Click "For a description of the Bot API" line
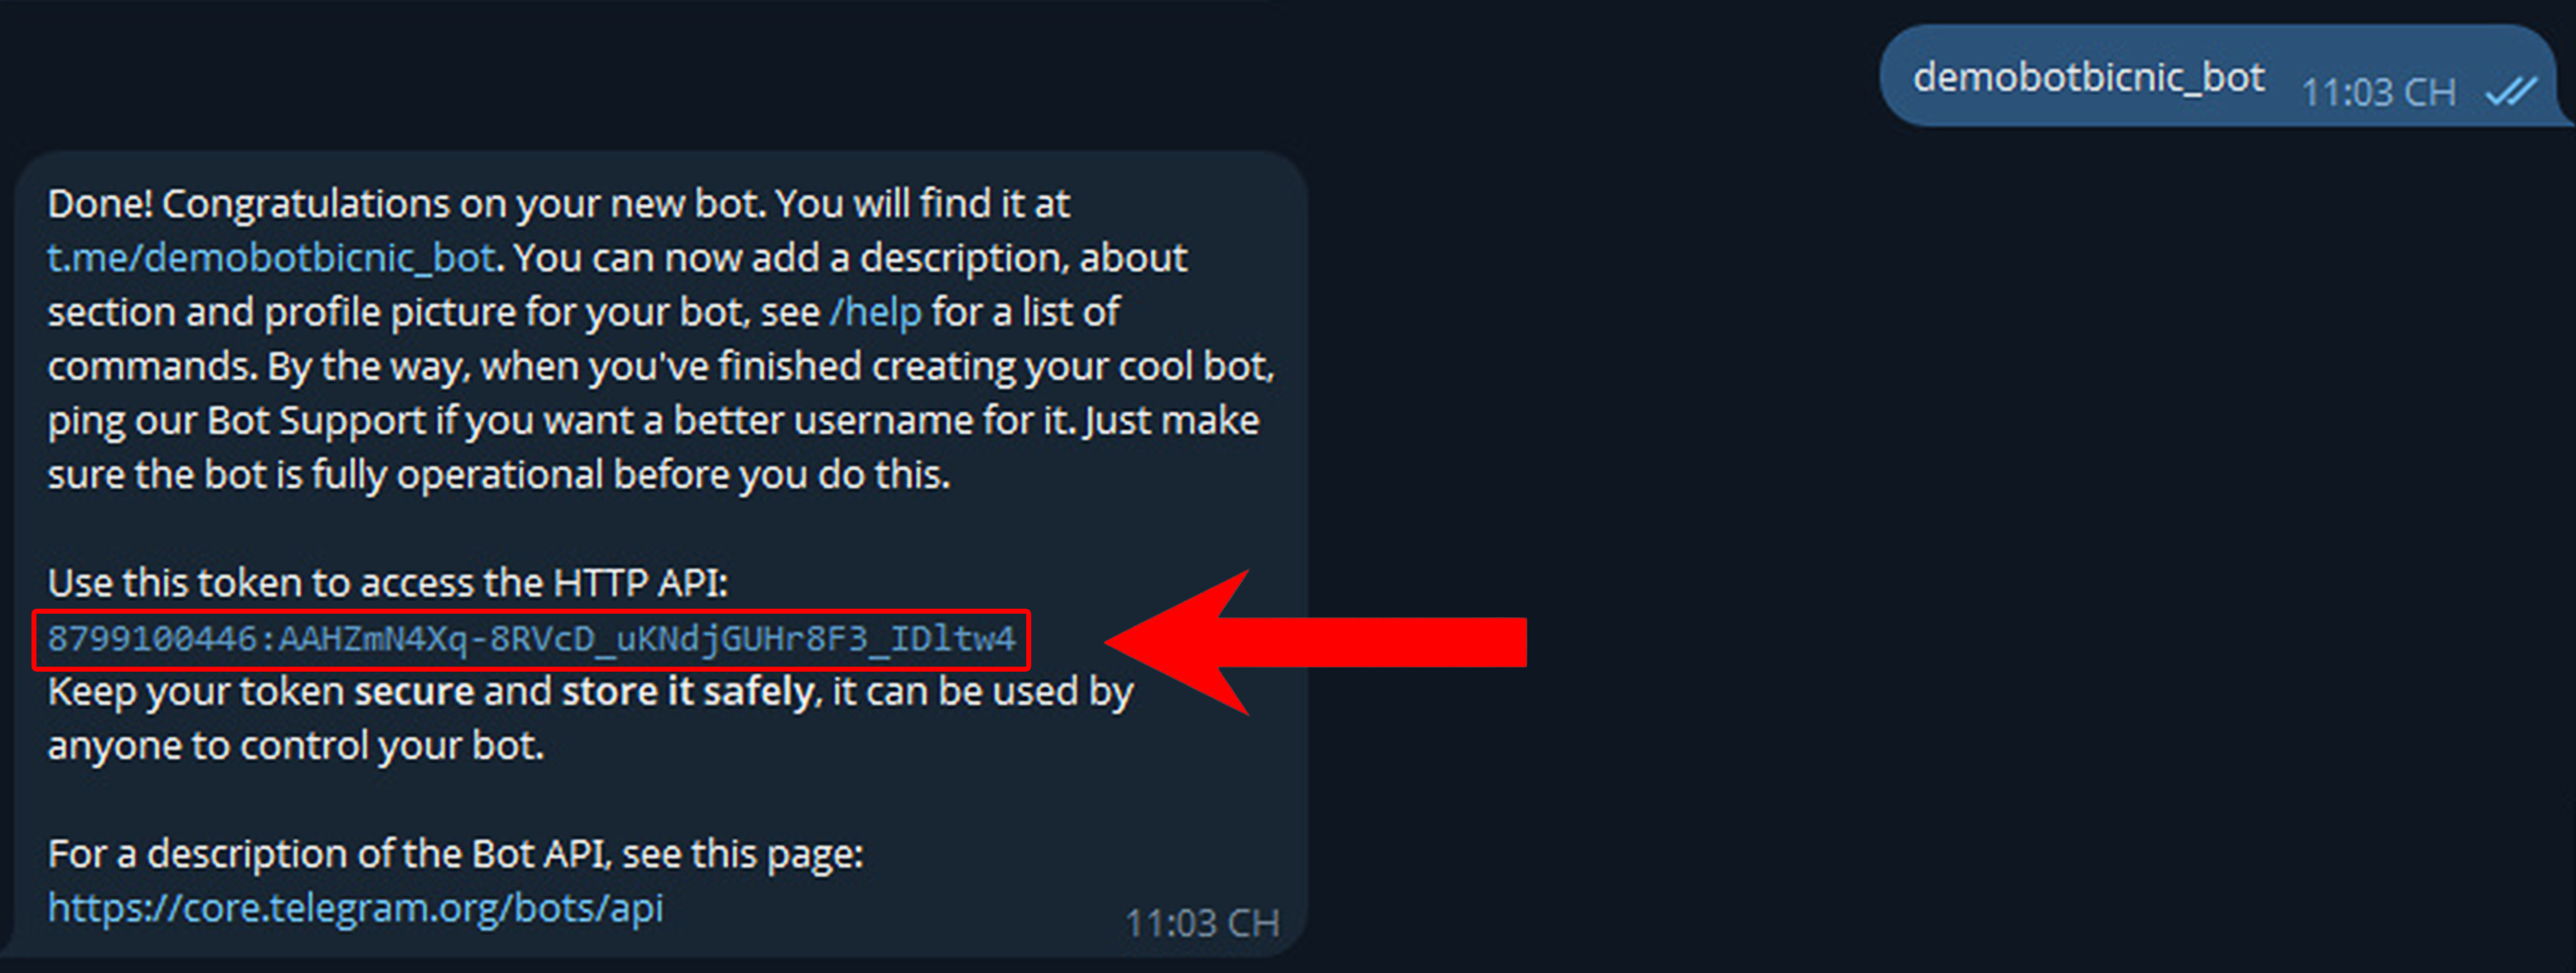This screenshot has height=973, width=2576. pyautogui.click(x=455, y=854)
